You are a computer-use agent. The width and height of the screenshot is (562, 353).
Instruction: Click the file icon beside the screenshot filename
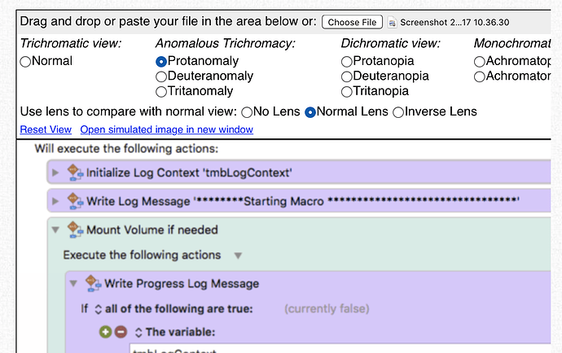coord(393,23)
